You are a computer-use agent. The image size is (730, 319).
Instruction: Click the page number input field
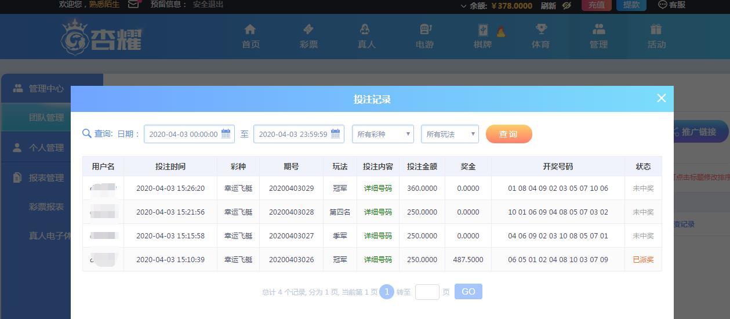[427, 292]
